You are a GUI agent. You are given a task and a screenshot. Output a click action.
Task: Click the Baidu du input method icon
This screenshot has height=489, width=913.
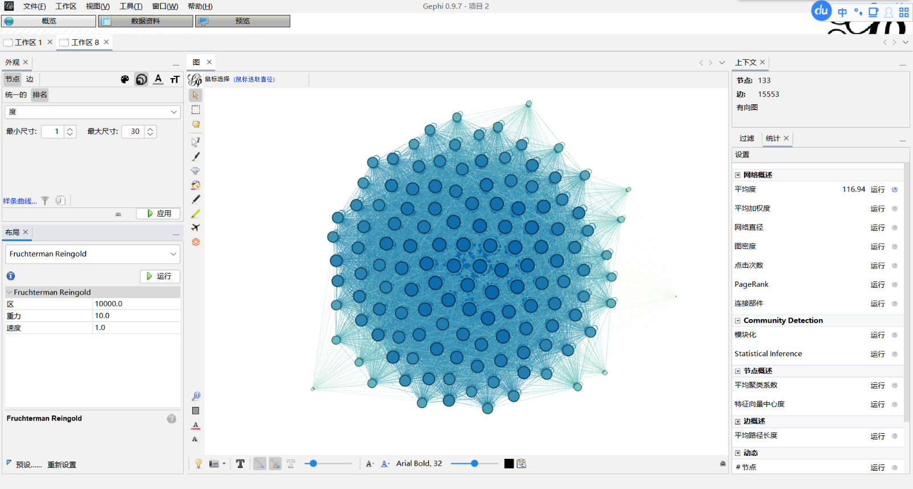(821, 11)
